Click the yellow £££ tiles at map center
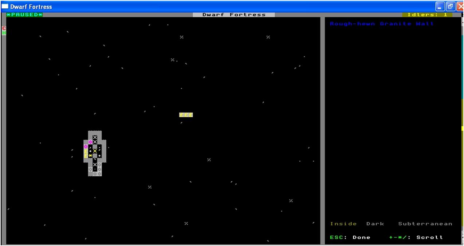The width and height of the screenshot is (464, 246). pyautogui.click(x=186, y=115)
